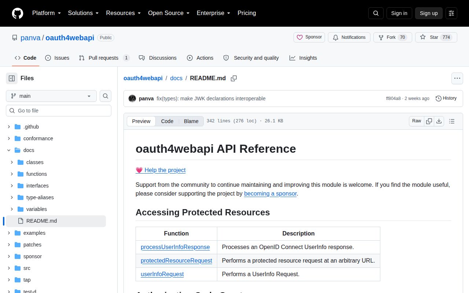Star the oauth4webapi repository
Image resolution: width=469 pixels, height=293 pixels.
tap(436, 37)
